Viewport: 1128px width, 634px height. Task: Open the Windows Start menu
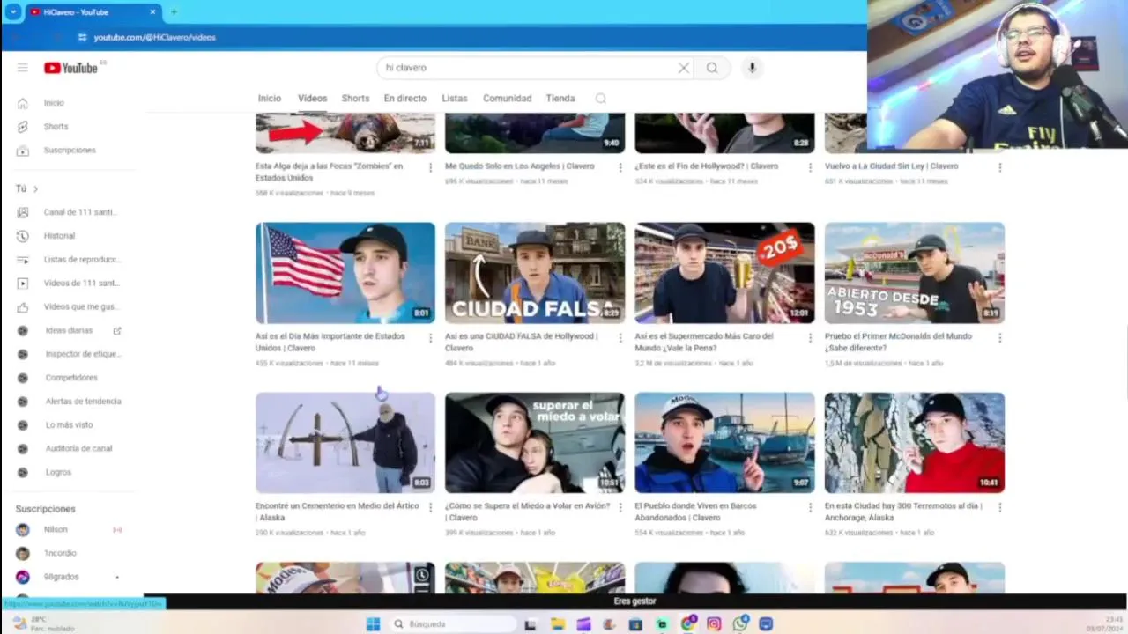(x=373, y=623)
